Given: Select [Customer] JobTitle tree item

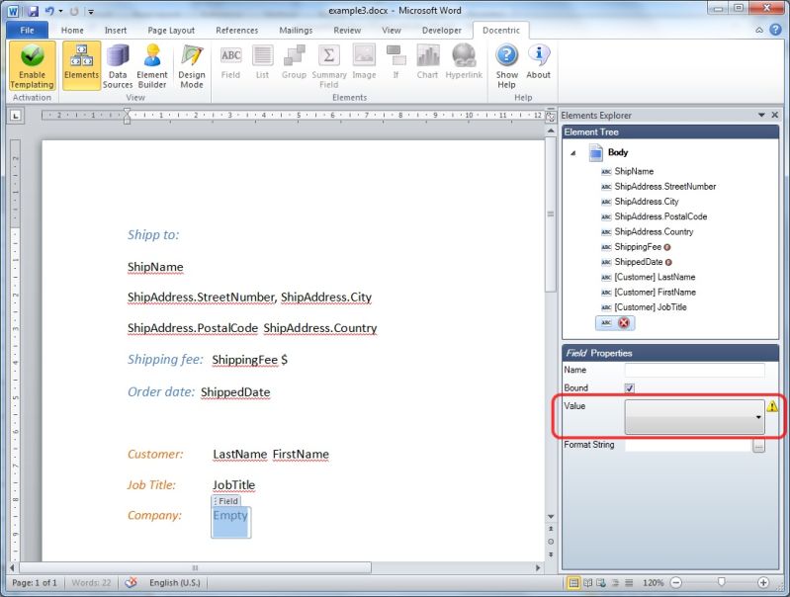Looking at the screenshot, I should click(651, 307).
